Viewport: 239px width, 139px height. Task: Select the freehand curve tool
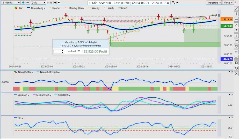[x=236, y=52]
